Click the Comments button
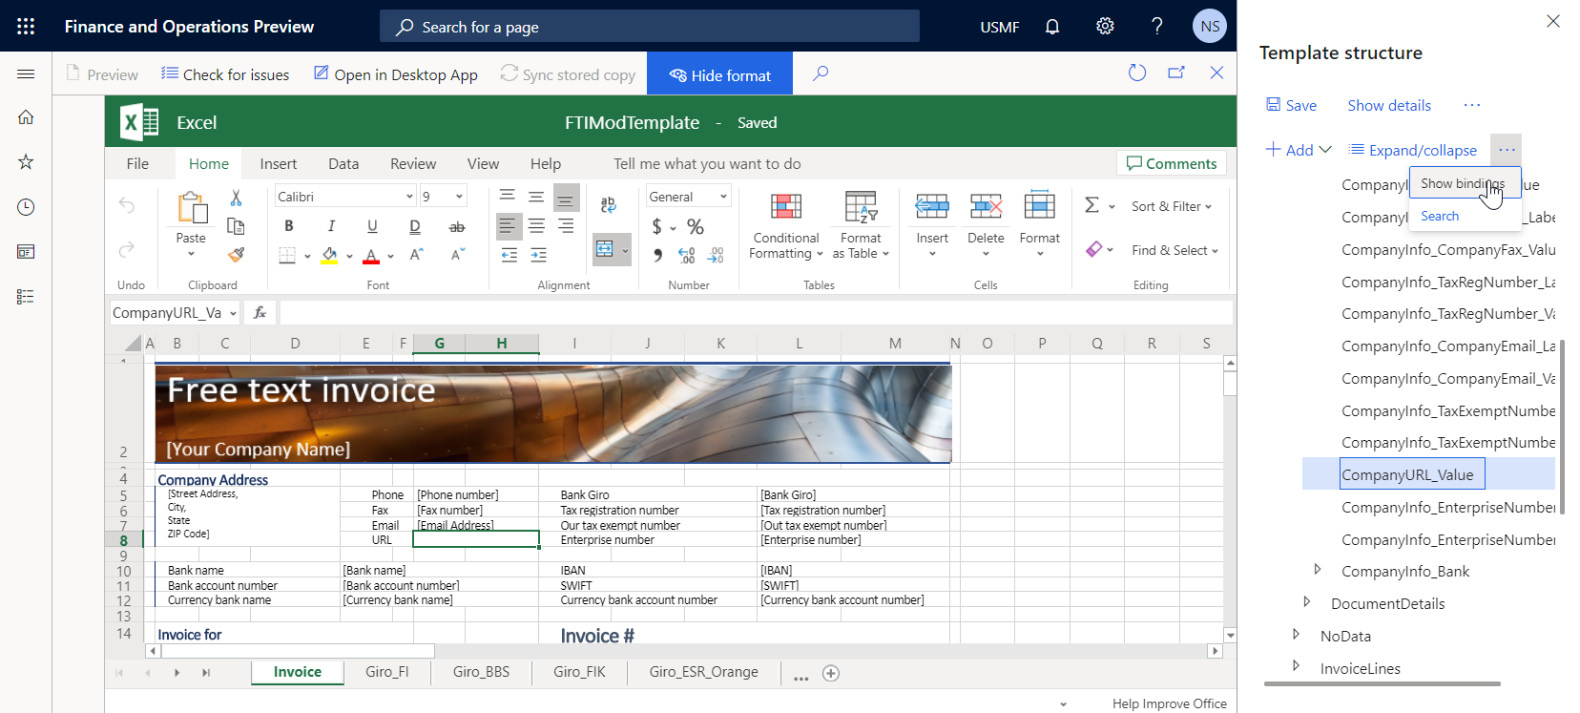Screen dimensions: 1580x713 (x=1172, y=163)
